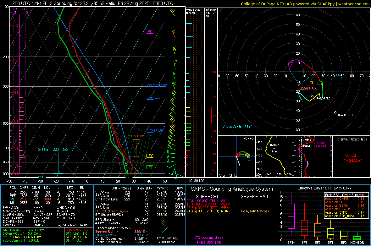Viewport: 371px width, 246px height.
Task: Click the based on CAPE: 0.14 line
Action: point(345,199)
